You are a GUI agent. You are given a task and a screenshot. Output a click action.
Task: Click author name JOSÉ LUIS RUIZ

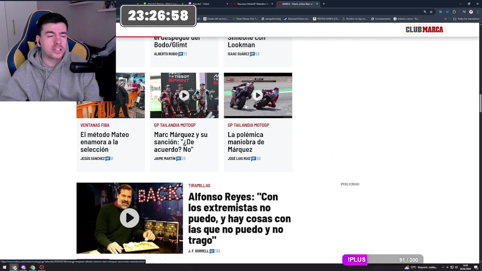pyautogui.click(x=239, y=158)
